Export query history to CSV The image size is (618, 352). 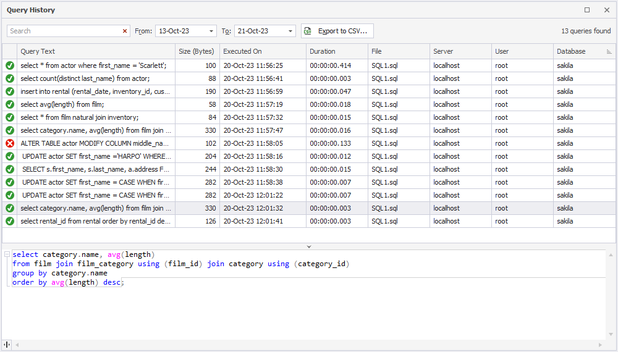(x=337, y=31)
